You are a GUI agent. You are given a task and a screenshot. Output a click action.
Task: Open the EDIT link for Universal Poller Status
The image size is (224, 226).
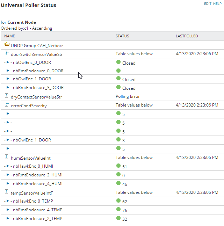(x=208, y=4)
